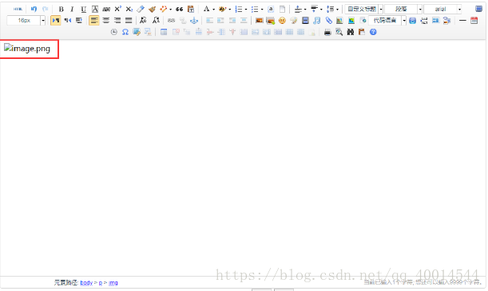The width and height of the screenshot is (488, 291).
Task: Insert a horizontal line
Action: (462, 21)
